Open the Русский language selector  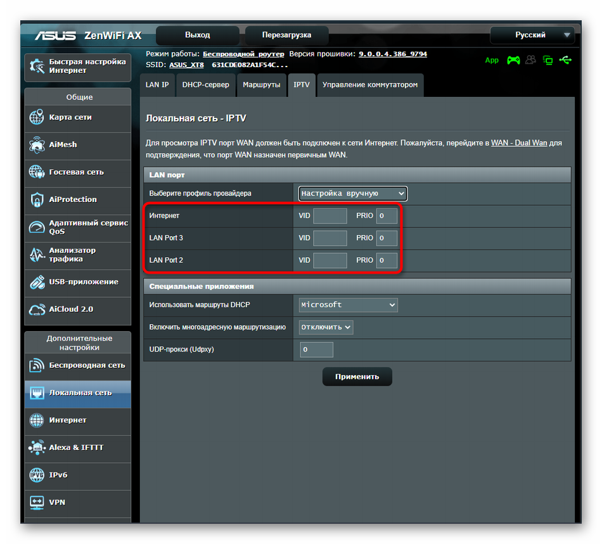[532, 35]
